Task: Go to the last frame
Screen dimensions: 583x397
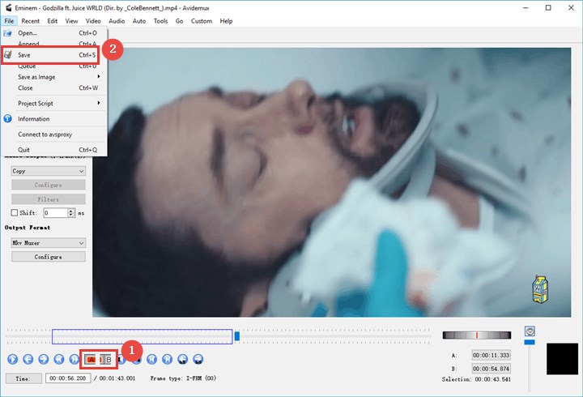Action: [168, 359]
